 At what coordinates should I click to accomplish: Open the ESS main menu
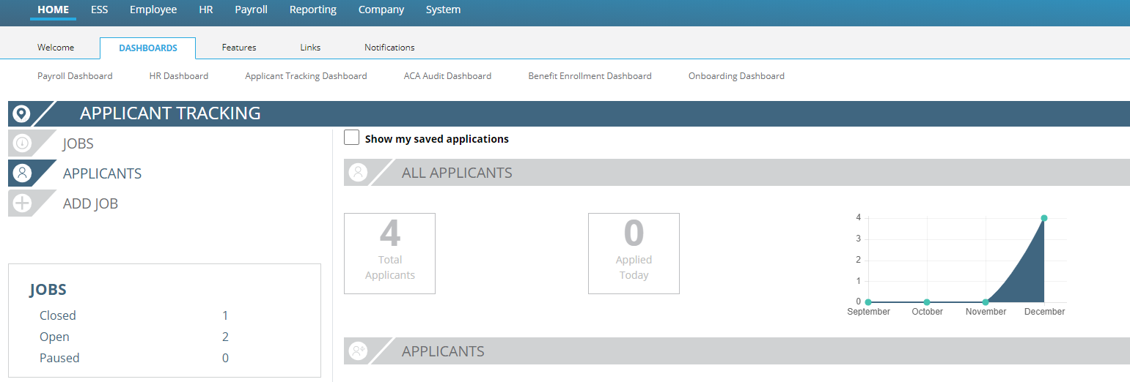[99, 10]
